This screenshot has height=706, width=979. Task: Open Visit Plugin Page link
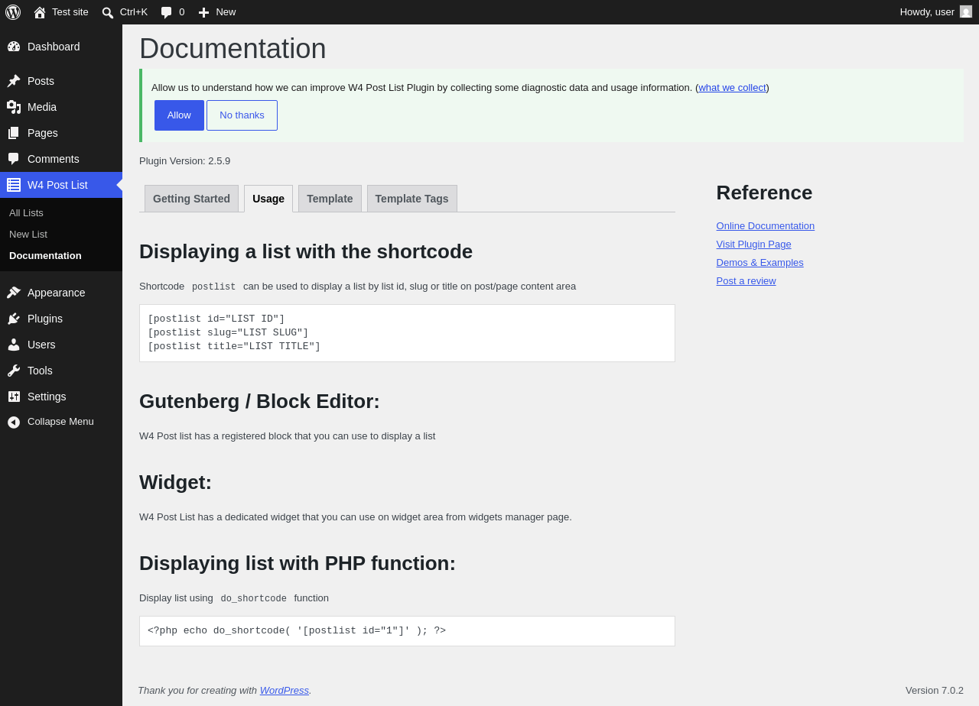tap(754, 245)
